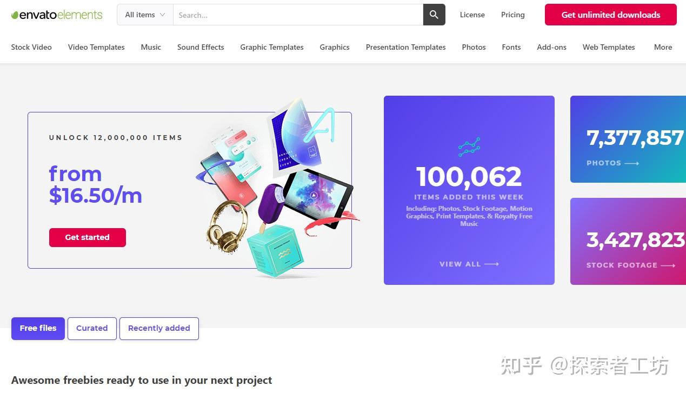This screenshot has height=393, width=686.
Task: Click the scatter chart icon on the purple card
Action: (469, 146)
